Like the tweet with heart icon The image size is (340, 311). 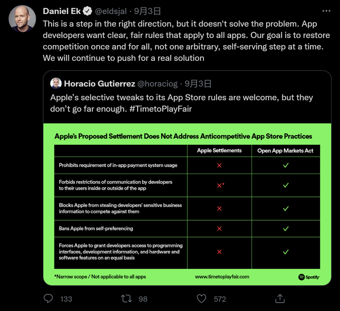point(202,298)
